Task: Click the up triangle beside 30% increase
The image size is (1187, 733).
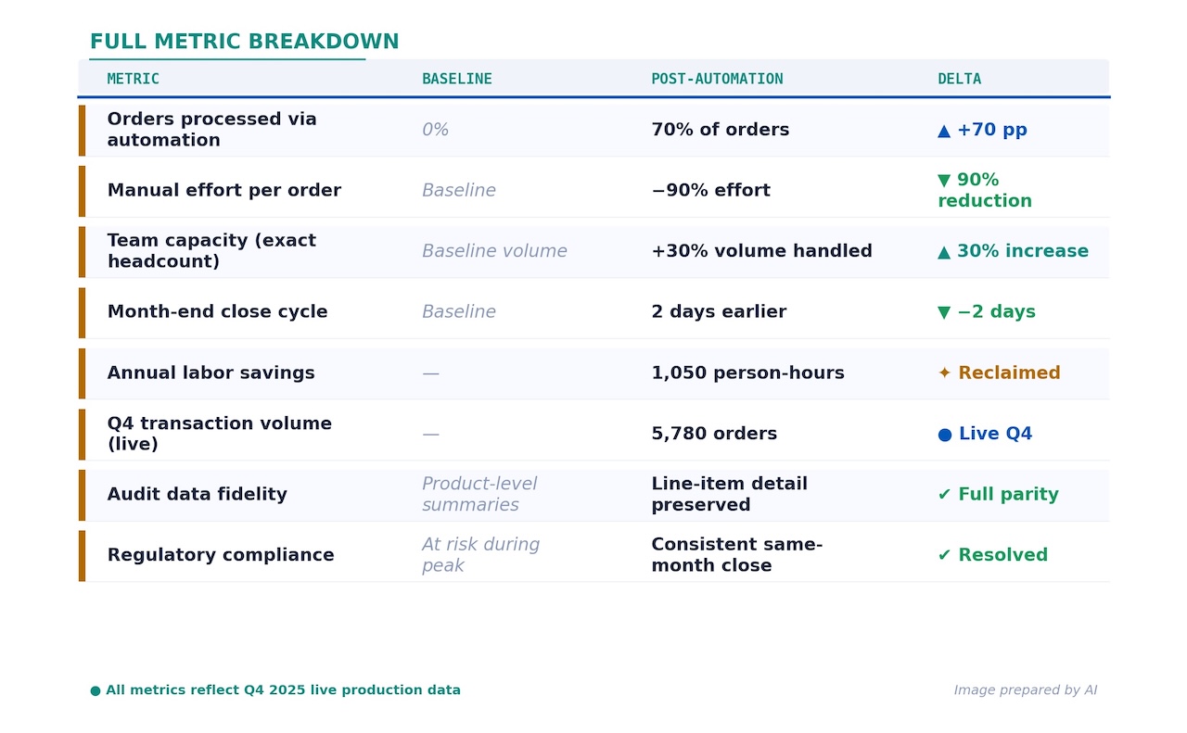Action: coord(944,252)
